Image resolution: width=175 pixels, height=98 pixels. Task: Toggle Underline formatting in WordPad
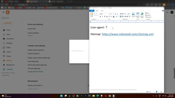point(104,17)
